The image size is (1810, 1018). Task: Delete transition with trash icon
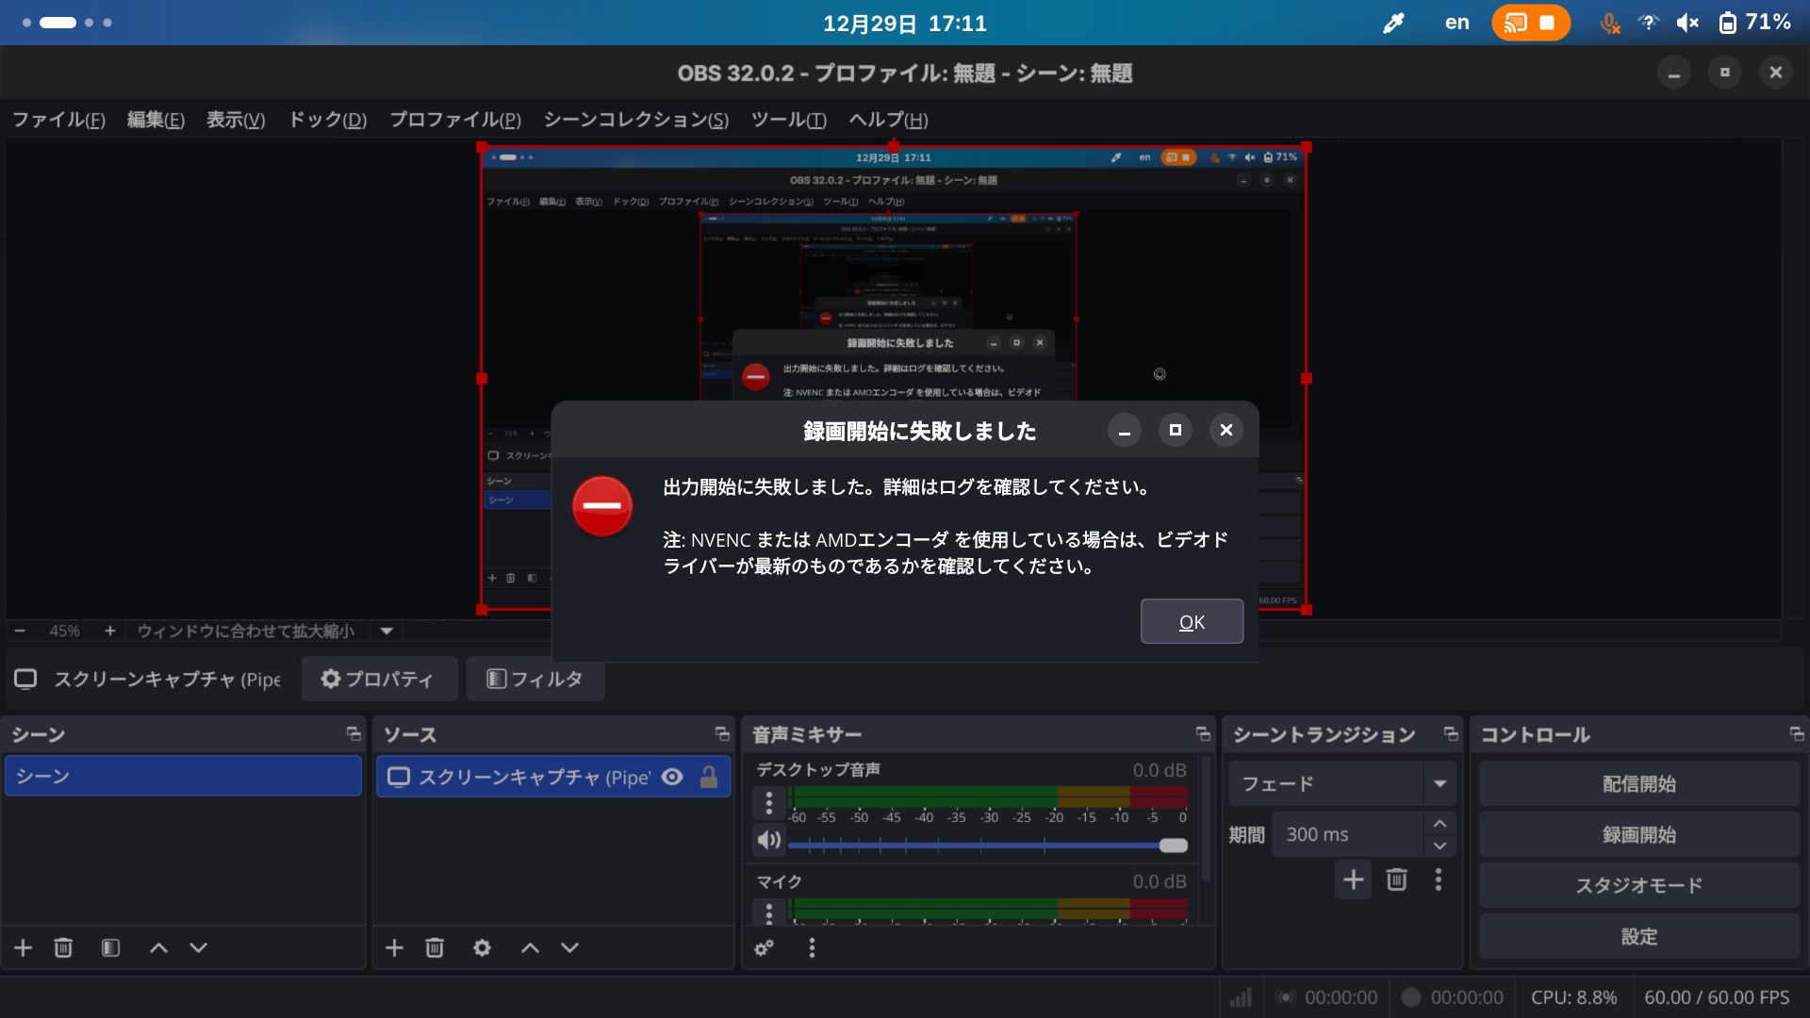pos(1396,879)
